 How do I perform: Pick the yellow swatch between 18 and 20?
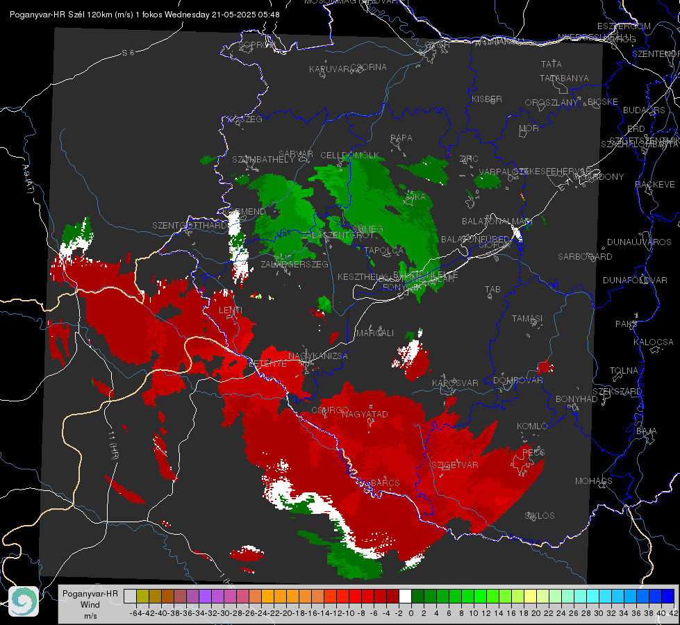click(530, 597)
